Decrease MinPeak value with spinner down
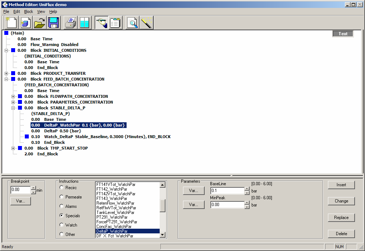This screenshot has width=365, height=251. point(247,207)
